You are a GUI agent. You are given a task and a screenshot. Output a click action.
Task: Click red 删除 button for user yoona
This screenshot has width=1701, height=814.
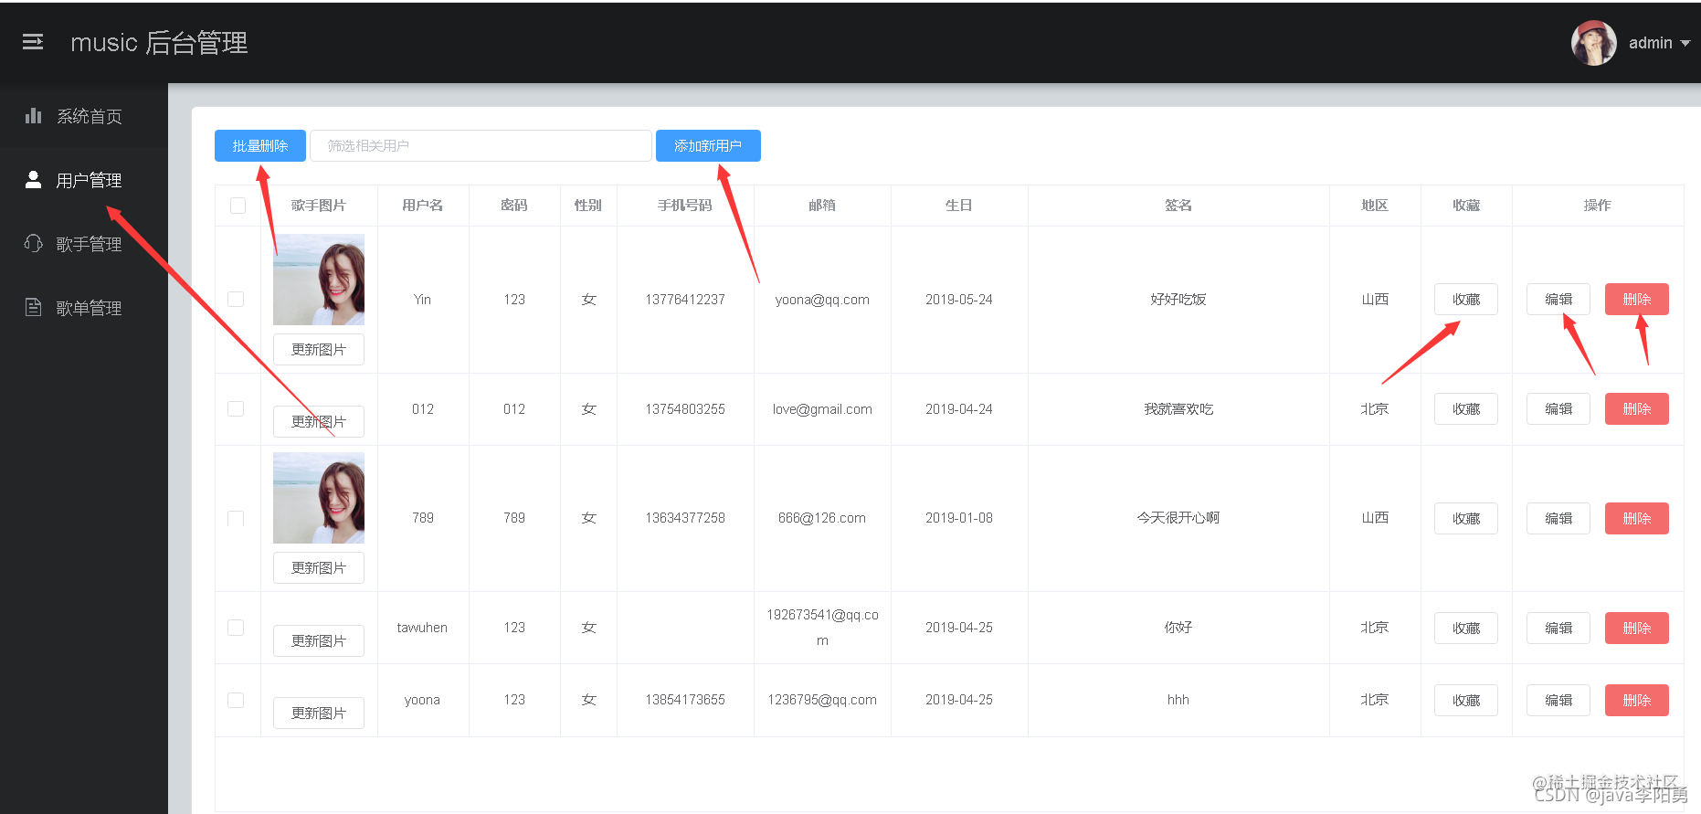pos(1637,701)
